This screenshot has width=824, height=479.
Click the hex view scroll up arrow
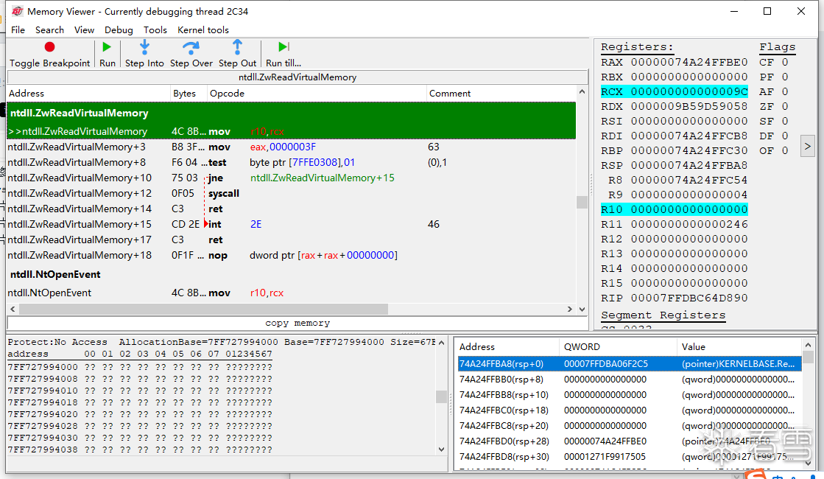coord(441,343)
